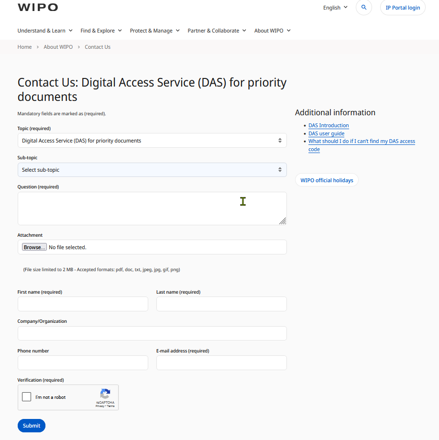Focus the First name input field
The height and width of the screenshot is (440, 439).
tap(83, 304)
